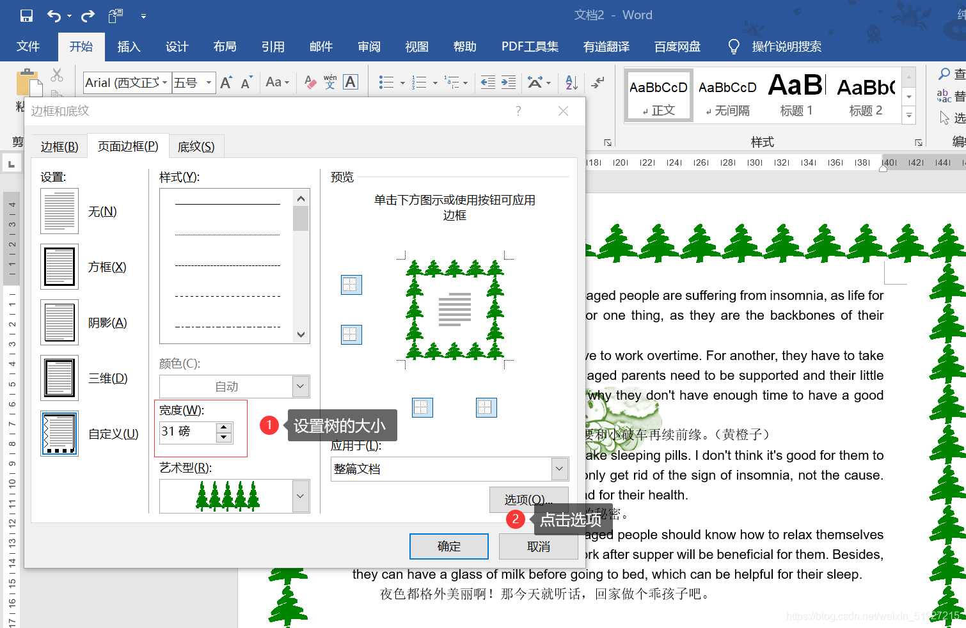966x628 pixels.
Task: Toggle the top border in preview
Action: (x=351, y=285)
